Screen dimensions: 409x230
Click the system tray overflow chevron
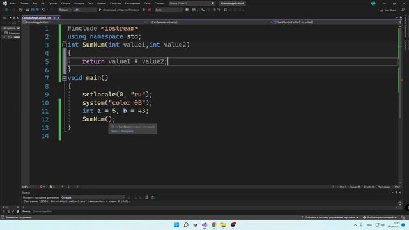355,225
